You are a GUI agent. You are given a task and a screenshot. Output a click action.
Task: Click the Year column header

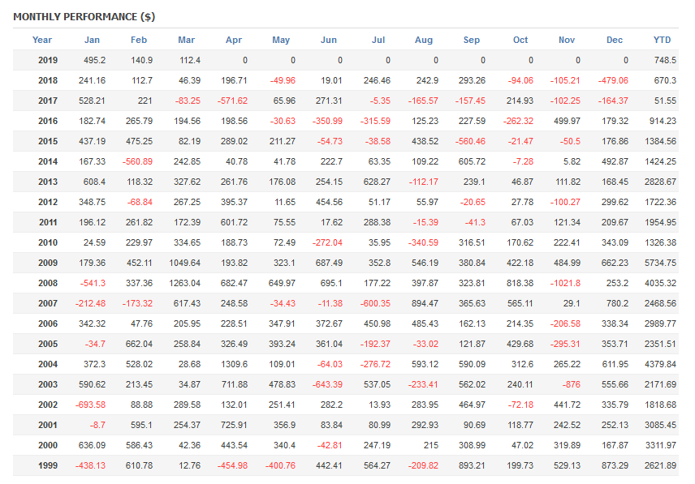(x=42, y=40)
